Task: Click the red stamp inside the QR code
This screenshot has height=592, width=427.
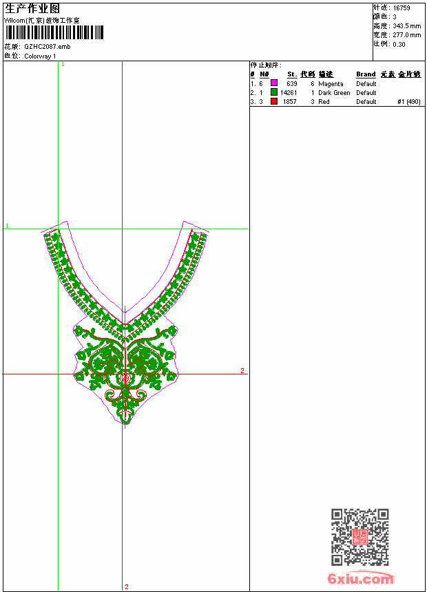Action: click(360, 537)
